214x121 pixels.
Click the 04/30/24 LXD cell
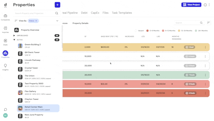[x=161, y=84]
